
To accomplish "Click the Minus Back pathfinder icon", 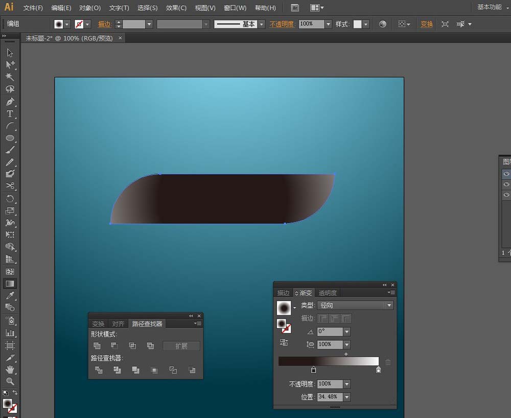I will (192, 370).
